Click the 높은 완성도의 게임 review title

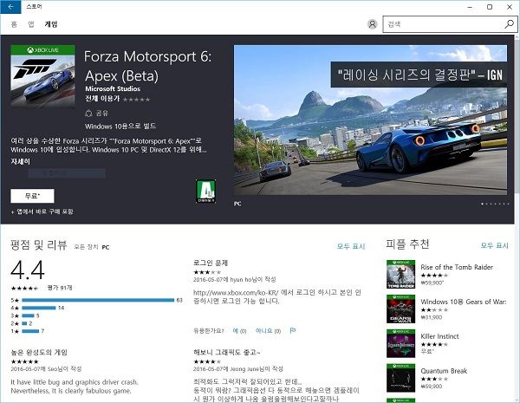39,352
